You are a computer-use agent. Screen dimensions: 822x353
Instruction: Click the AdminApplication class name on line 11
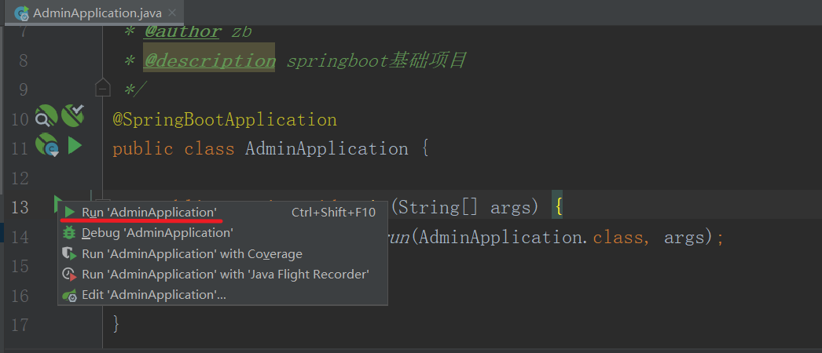pos(327,149)
